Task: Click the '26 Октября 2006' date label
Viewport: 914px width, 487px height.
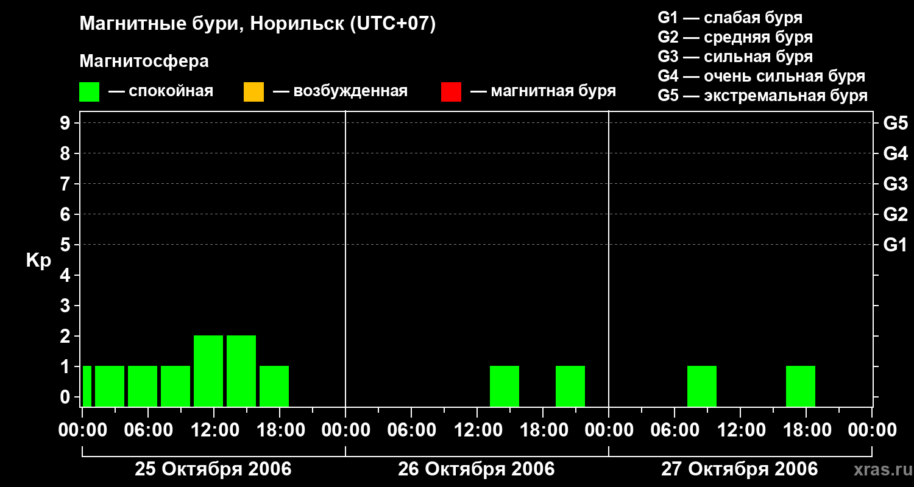Action: point(476,469)
